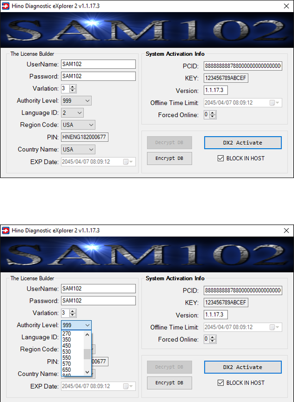Click DX2 Activate in the bottom window

[x=243, y=367]
